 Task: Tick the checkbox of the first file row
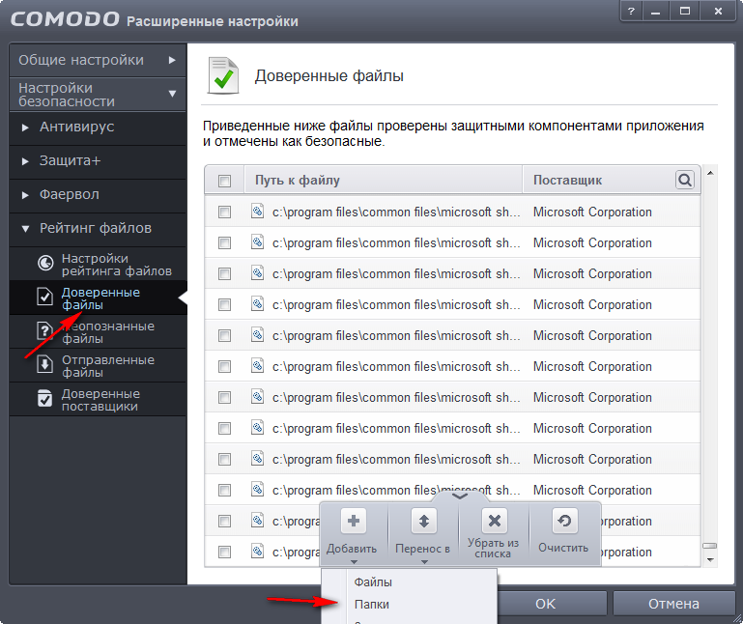(224, 212)
